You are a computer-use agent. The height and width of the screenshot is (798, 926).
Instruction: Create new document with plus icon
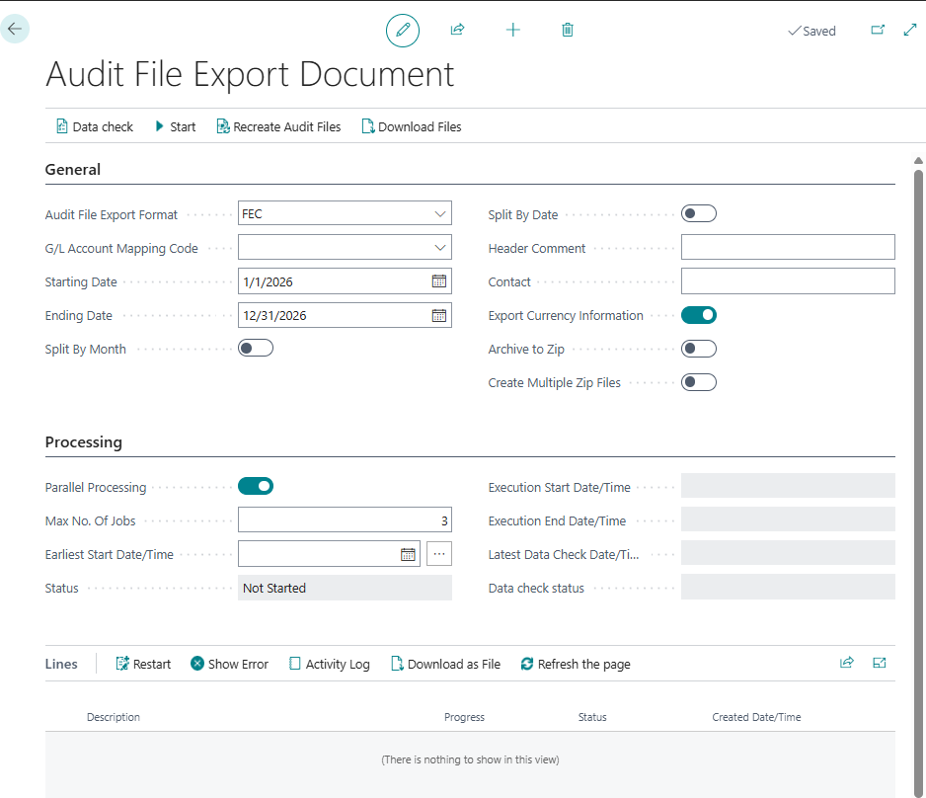tap(513, 30)
